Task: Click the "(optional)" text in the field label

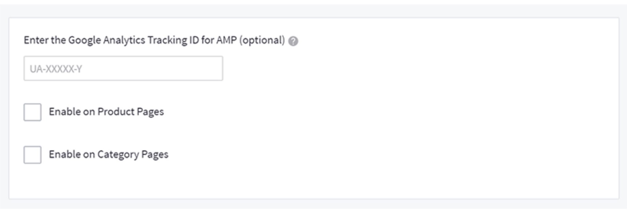Action: [x=262, y=40]
